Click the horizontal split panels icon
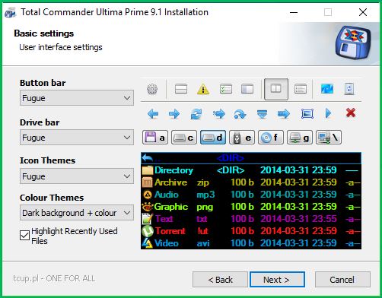 tap(181, 89)
